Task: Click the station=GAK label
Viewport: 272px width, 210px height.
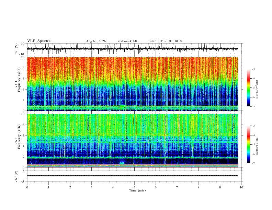Action: click(127, 41)
